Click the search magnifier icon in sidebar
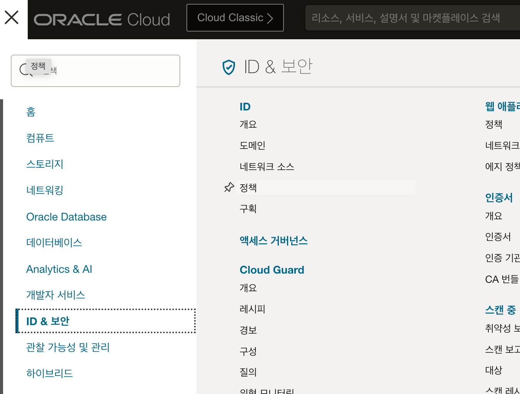 pyautogui.click(x=25, y=70)
